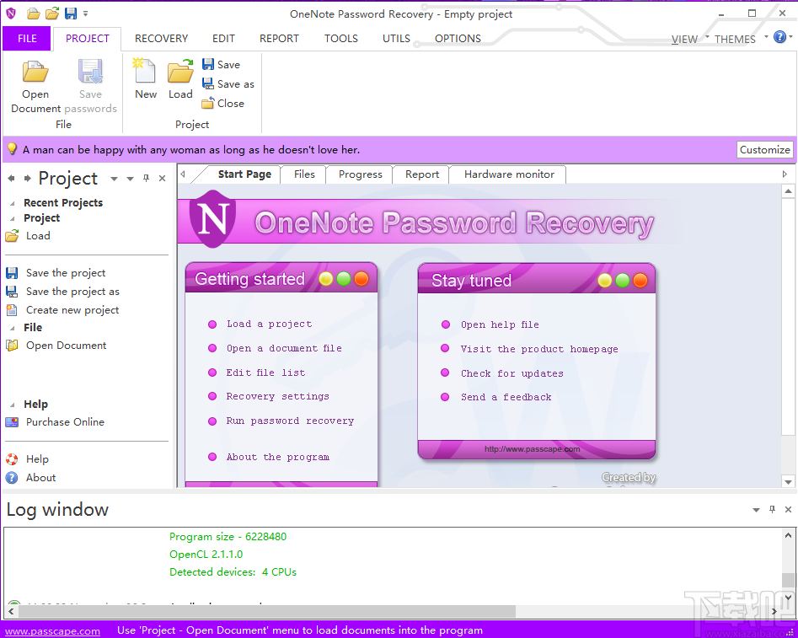Click the collapse arrow on the Log window
The width and height of the screenshot is (798, 638).
(754, 509)
